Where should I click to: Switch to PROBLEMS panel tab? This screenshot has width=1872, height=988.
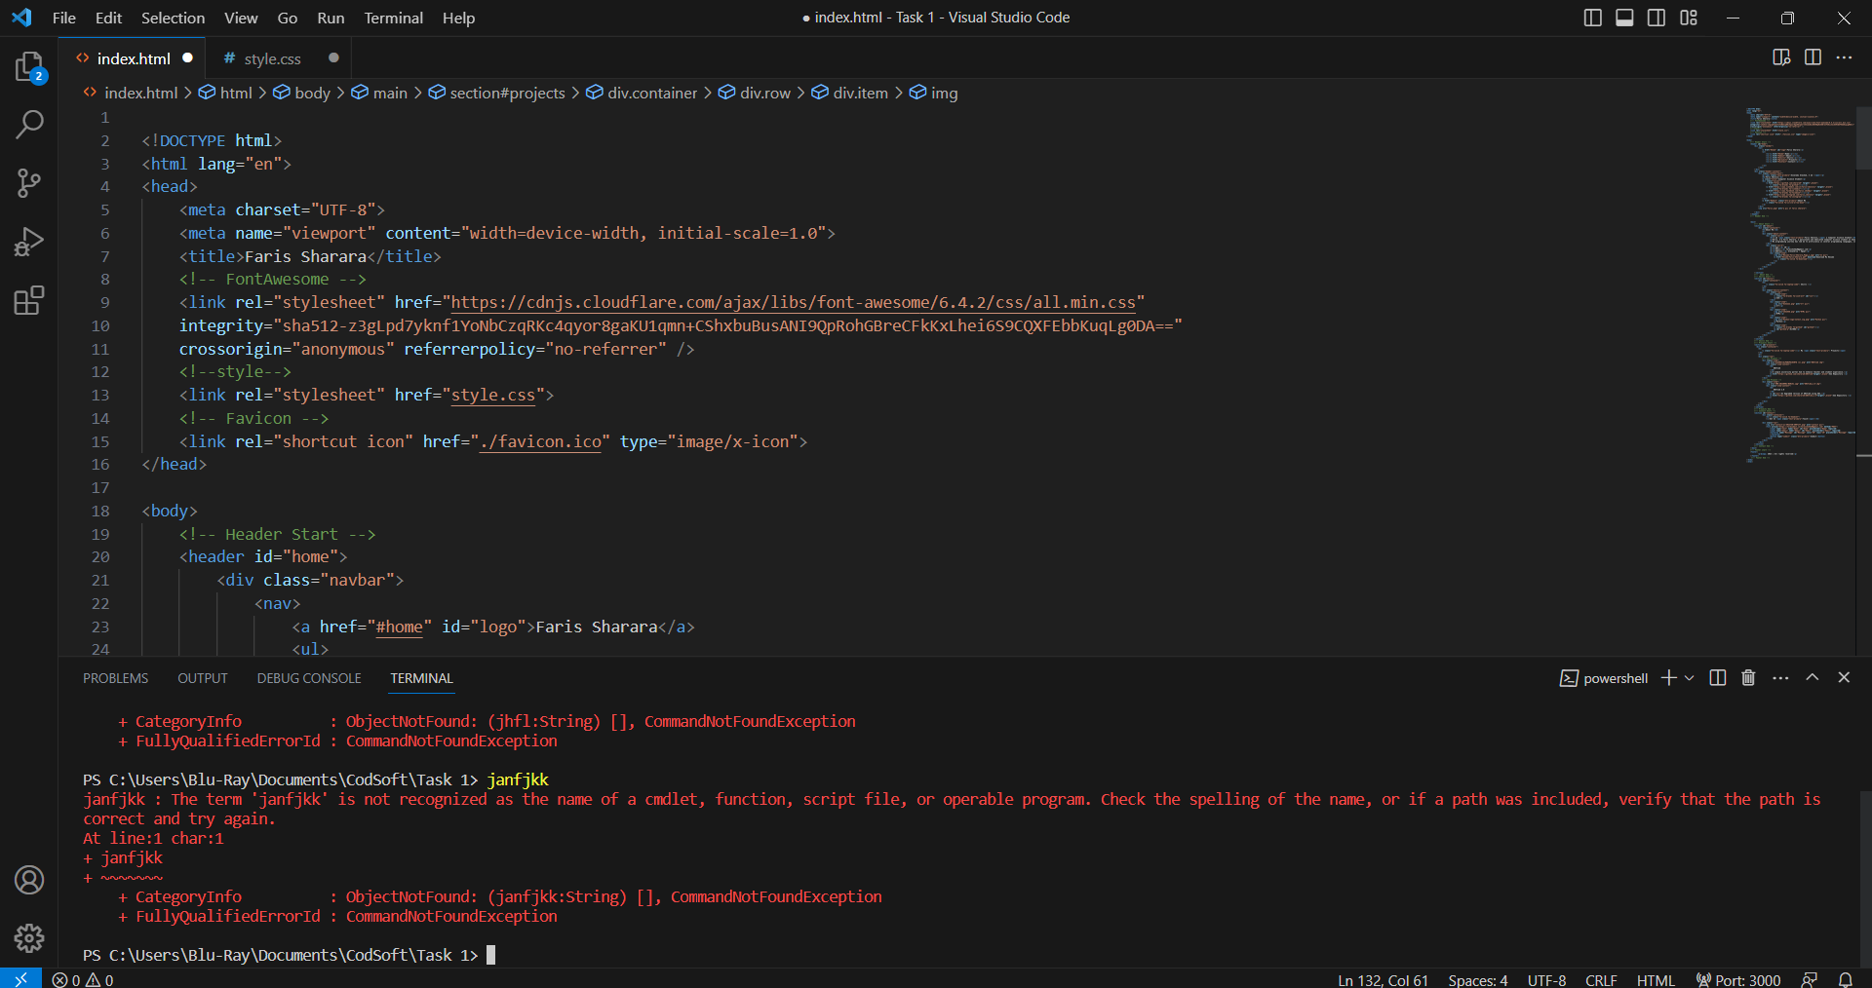[x=115, y=678]
